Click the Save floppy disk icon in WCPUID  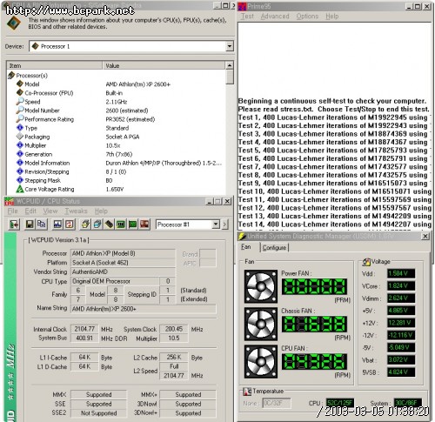point(30,224)
